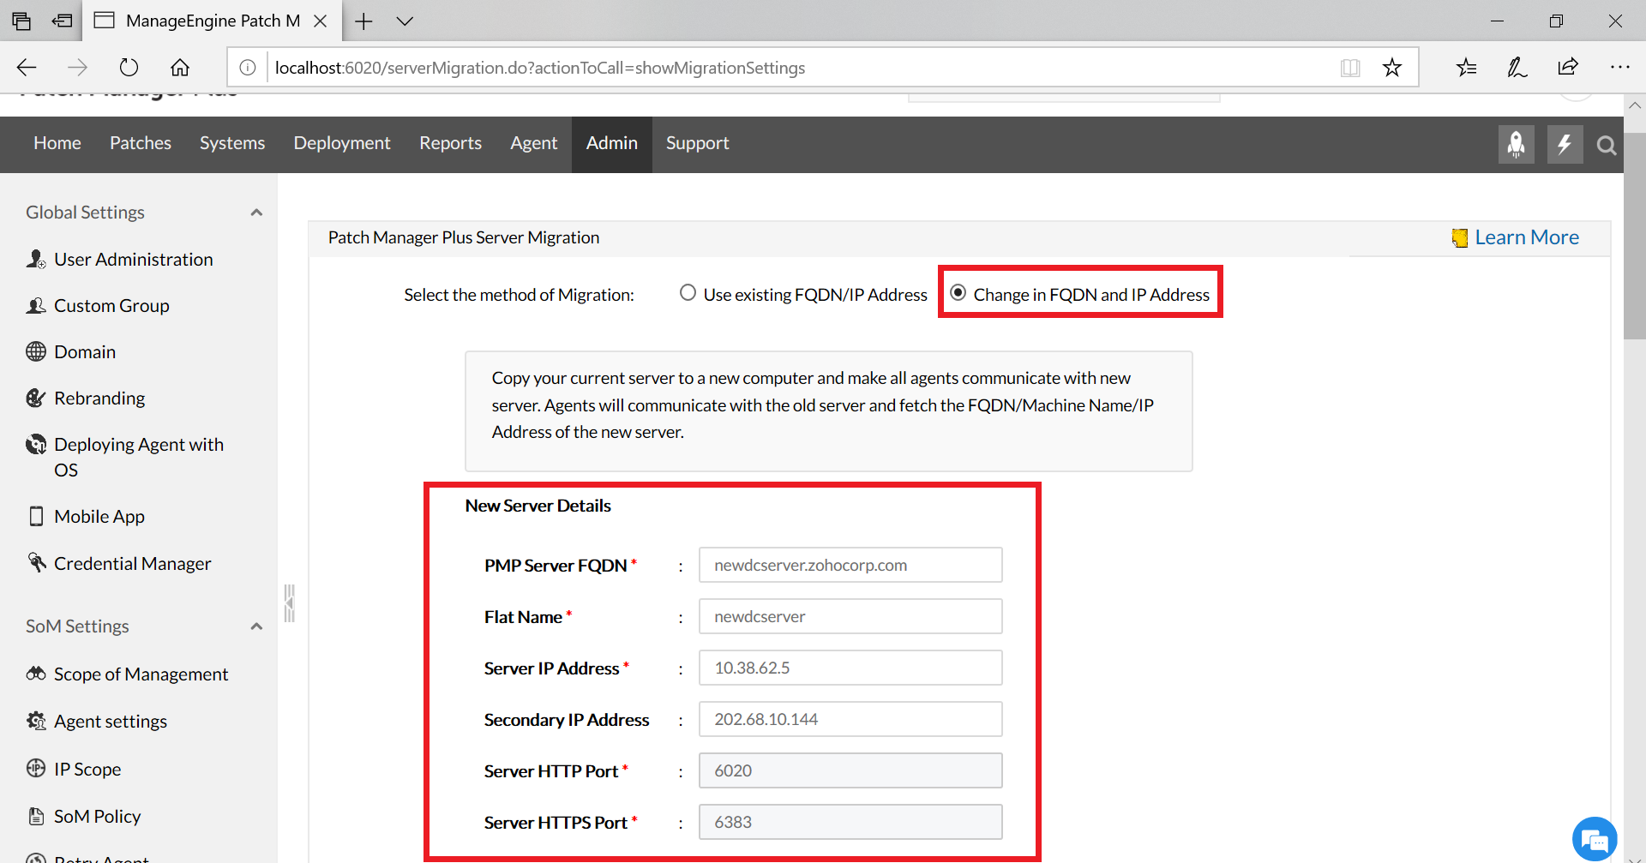Image resolution: width=1646 pixels, height=863 pixels.
Task: Open Agent settings from the sidebar
Action: click(x=111, y=721)
